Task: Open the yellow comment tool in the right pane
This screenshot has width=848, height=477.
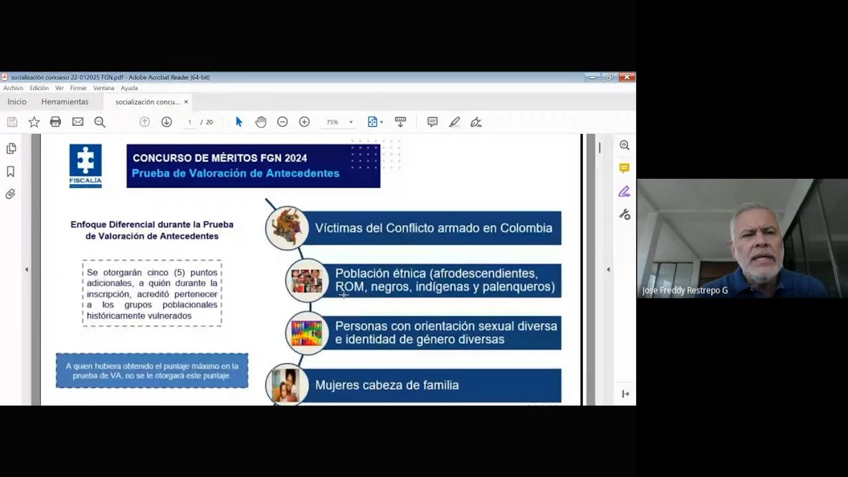Action: (624, 168)
